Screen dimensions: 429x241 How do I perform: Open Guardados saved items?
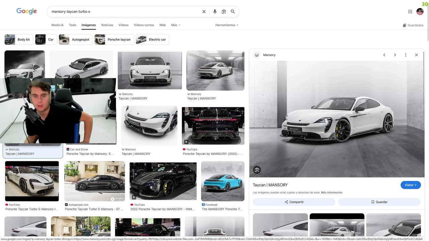pos(413,25)
